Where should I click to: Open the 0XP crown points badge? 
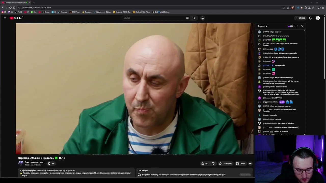tap(291, 26)
